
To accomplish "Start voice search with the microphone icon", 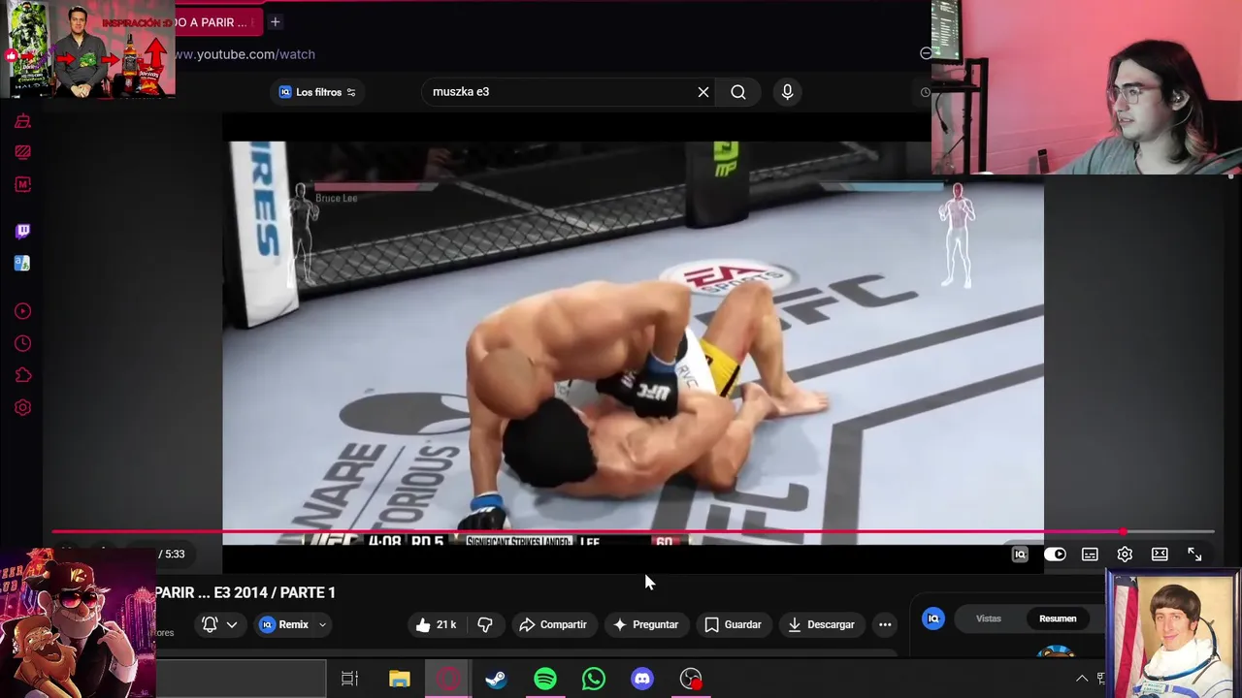I will pos(787,92).
